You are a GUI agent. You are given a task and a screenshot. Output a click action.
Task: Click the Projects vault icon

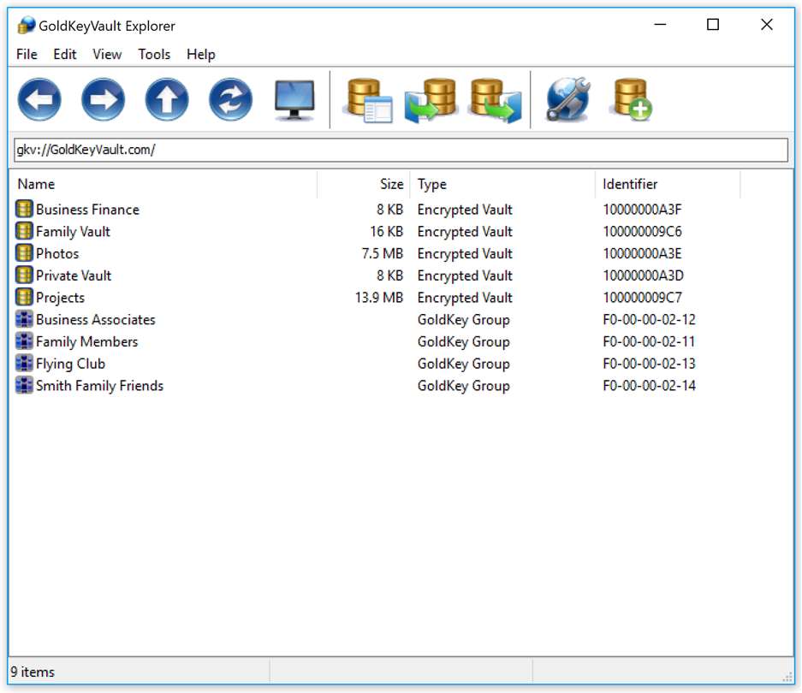click(x=24, y=297)
